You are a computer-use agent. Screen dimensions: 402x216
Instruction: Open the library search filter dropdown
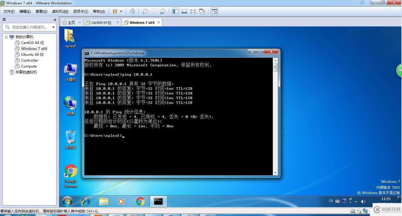(53, 27)
